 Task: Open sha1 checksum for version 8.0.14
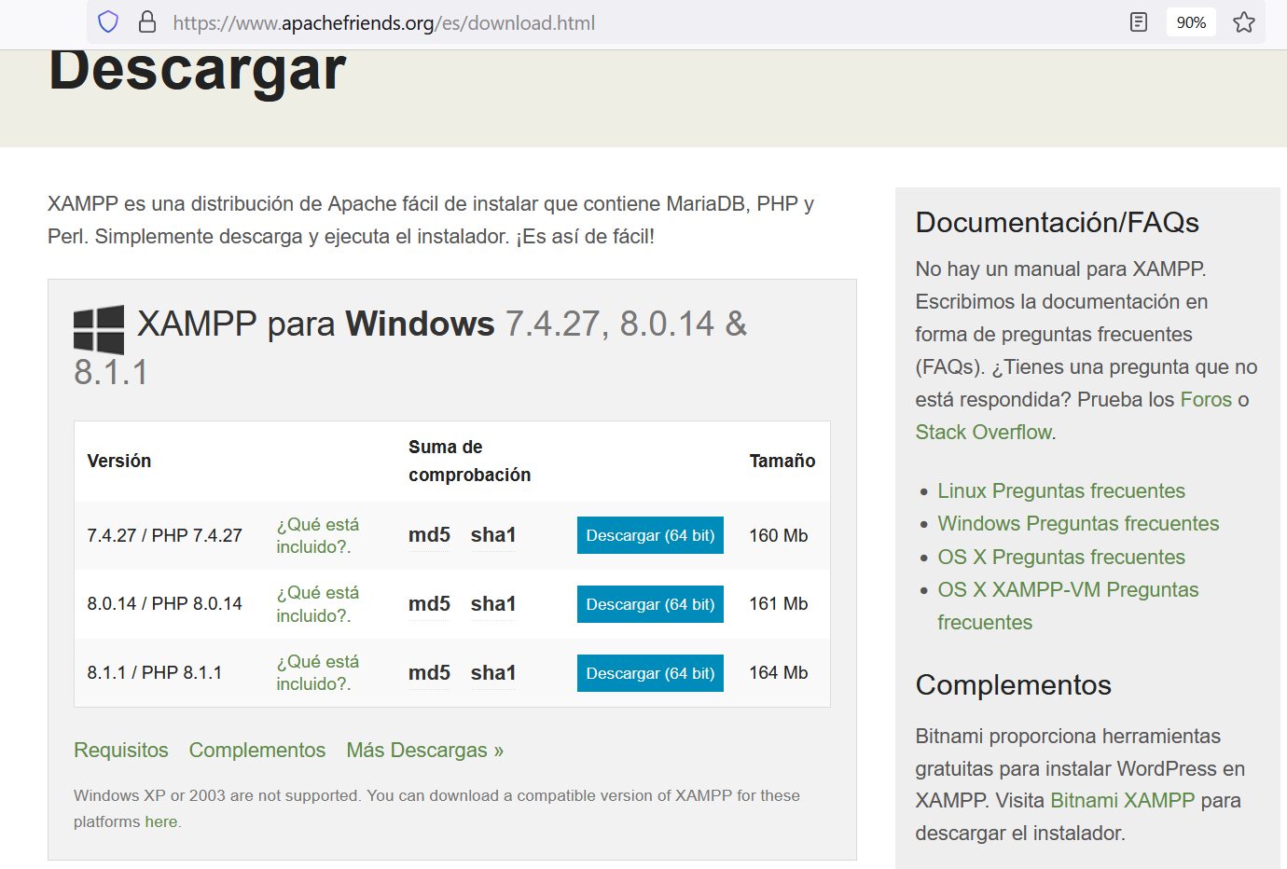point(493,604)
